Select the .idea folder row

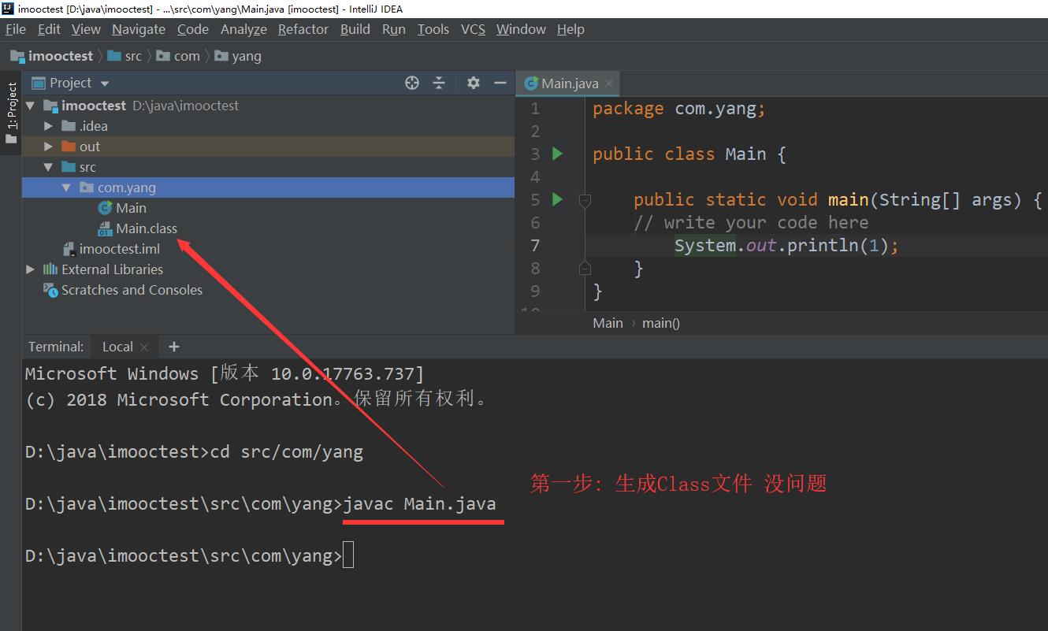click(x=268, y=126)
